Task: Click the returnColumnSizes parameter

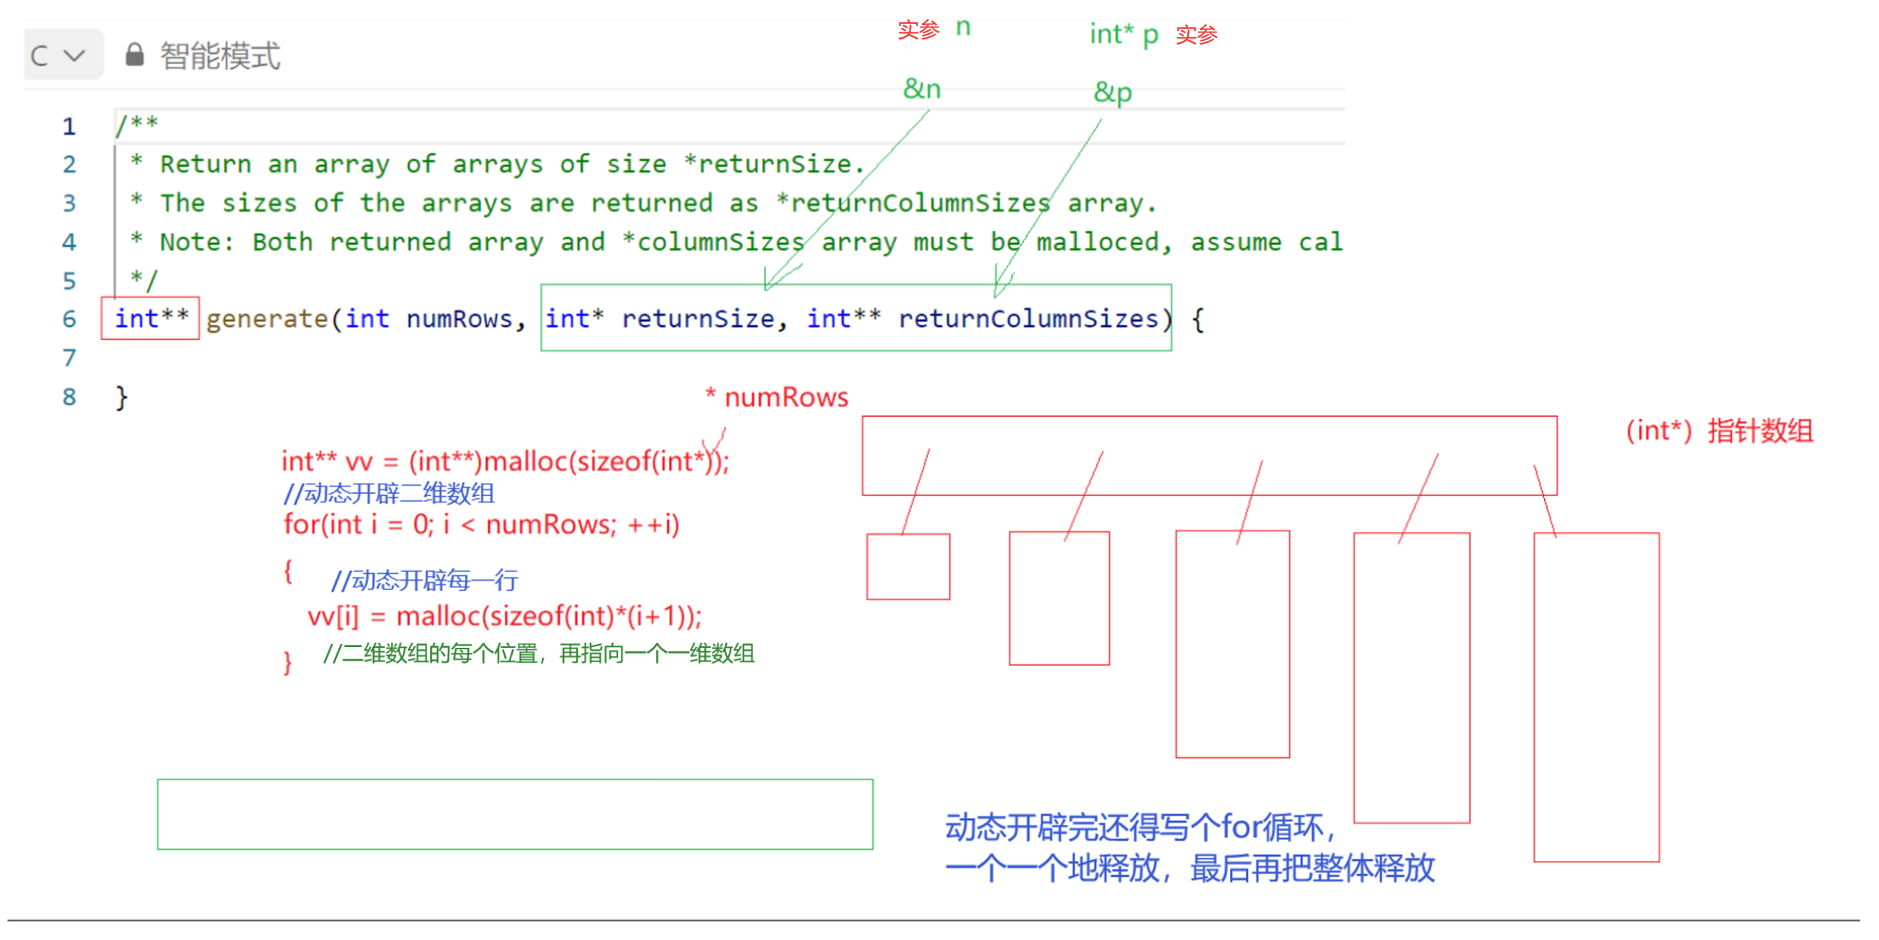Action: (1027, 319)
